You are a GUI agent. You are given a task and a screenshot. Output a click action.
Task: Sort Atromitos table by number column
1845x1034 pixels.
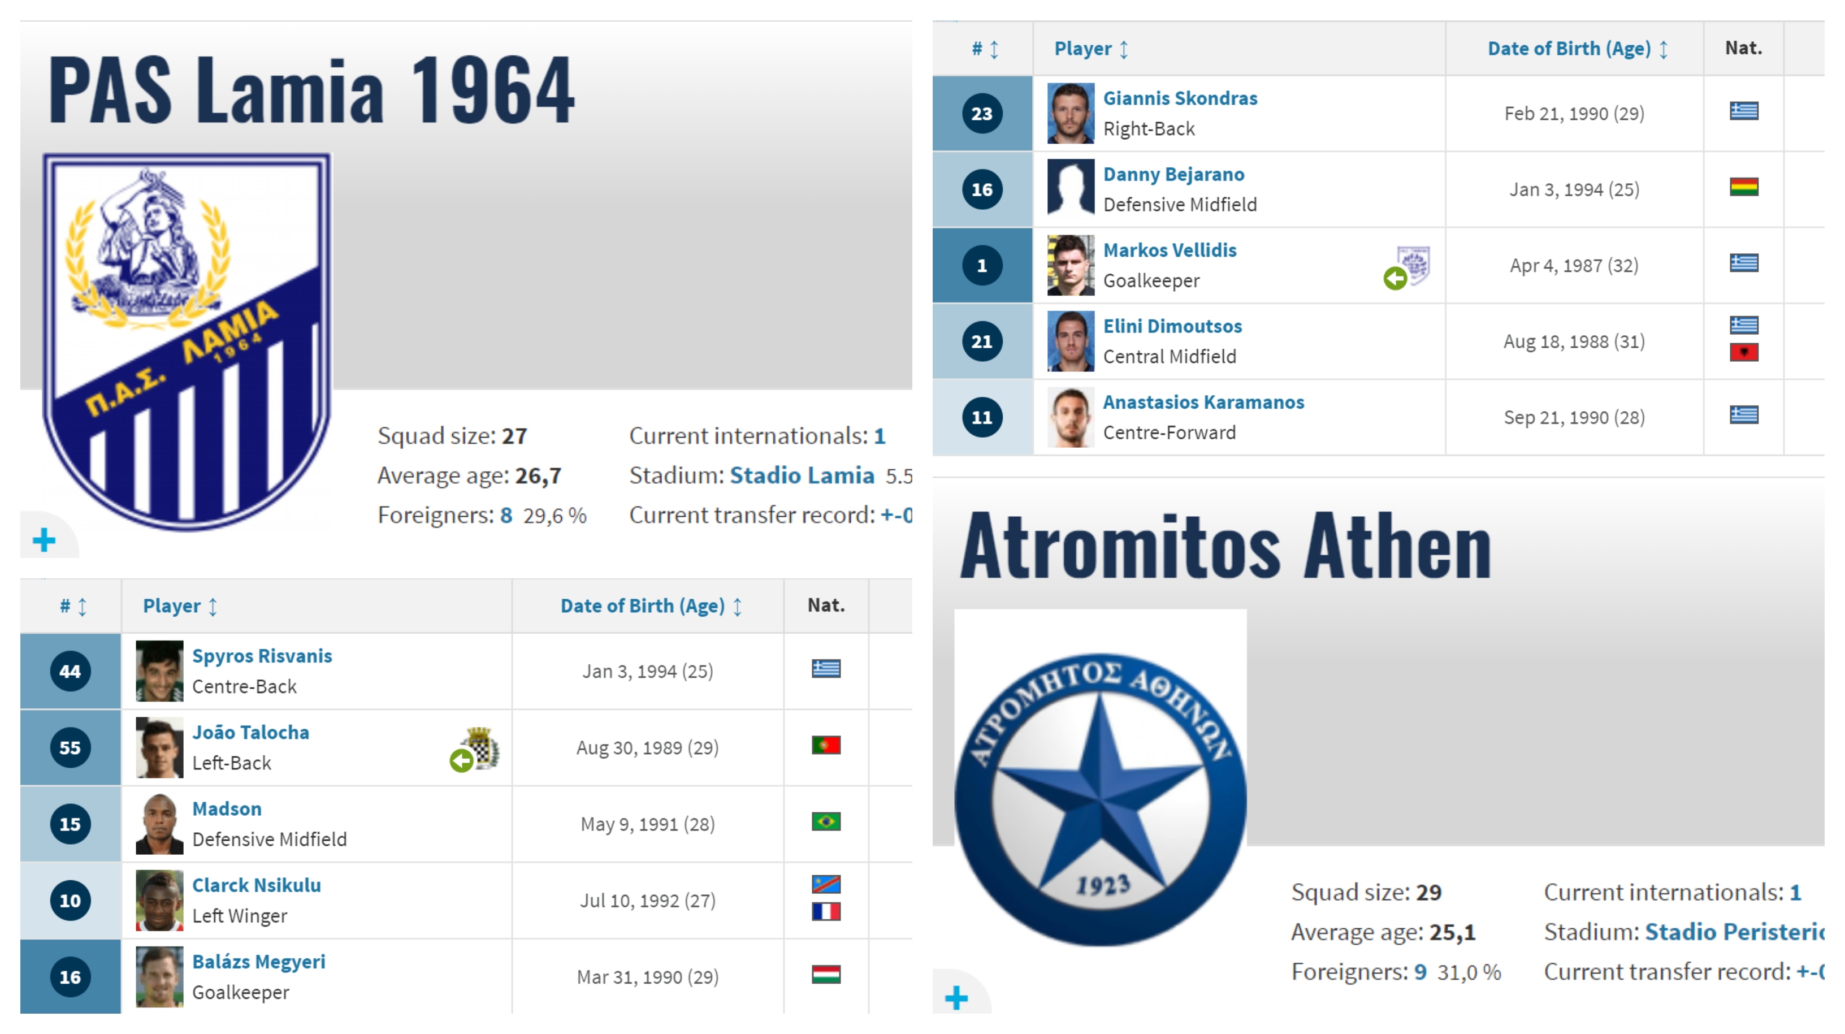[985, 49]
